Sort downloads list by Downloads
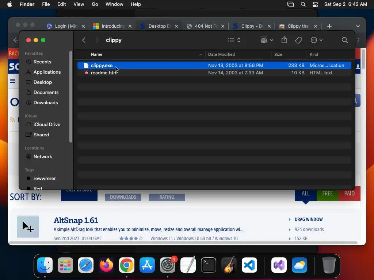This screenshot has width=374, height=280. coord(123,197)
